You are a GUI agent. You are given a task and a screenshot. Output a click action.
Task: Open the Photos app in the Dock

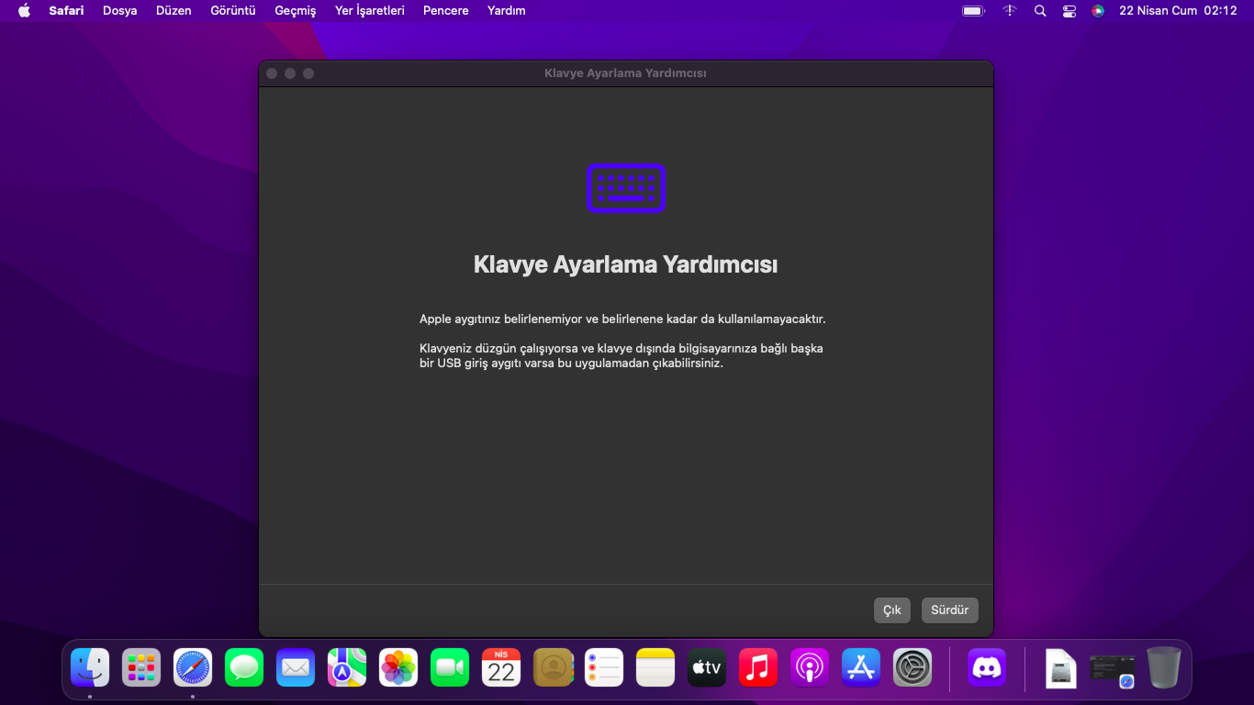398,667
